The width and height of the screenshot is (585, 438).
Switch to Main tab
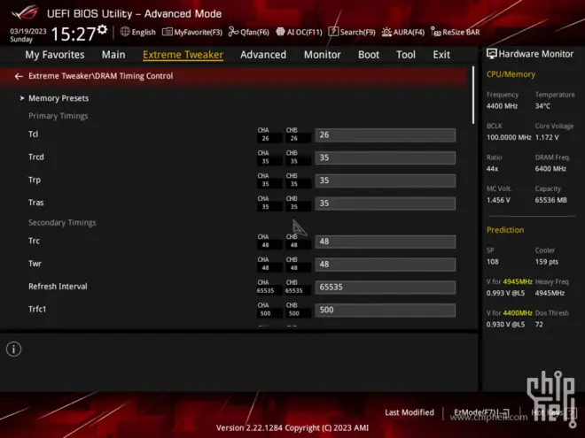[113, 55]
